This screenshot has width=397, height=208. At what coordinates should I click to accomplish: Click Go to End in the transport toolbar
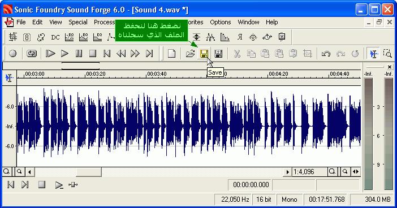pos(149,53)
